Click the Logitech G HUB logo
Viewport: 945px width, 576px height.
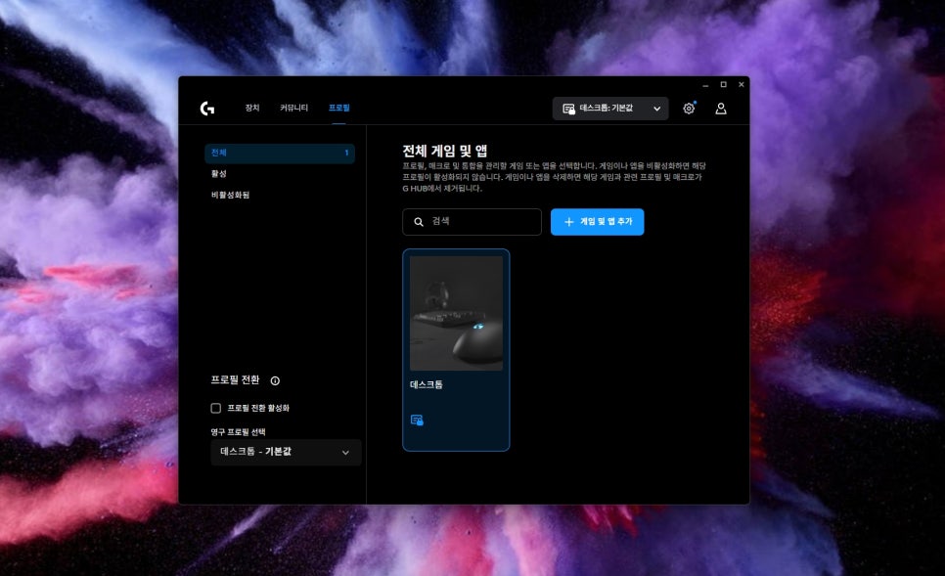(x=207, y=109)
